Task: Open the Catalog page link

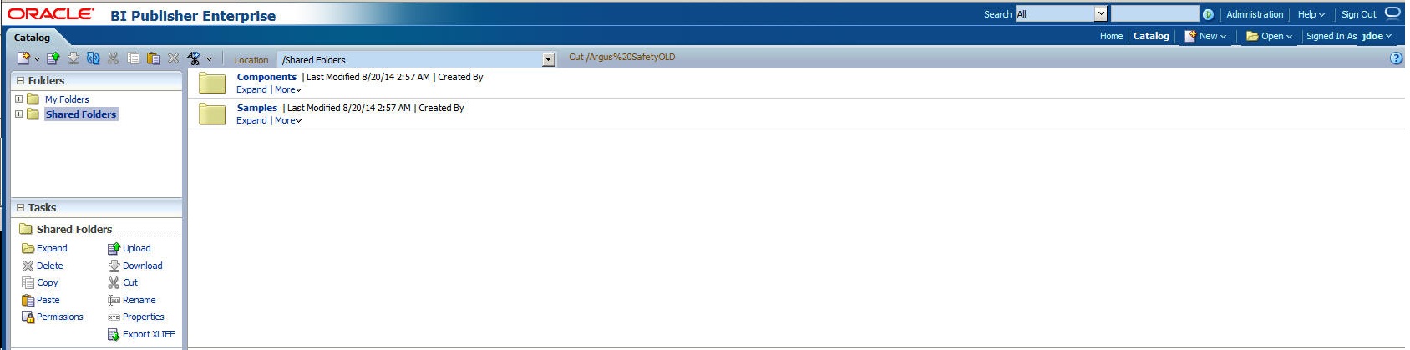Action: pyautogui.click(x=1151, y=36)
